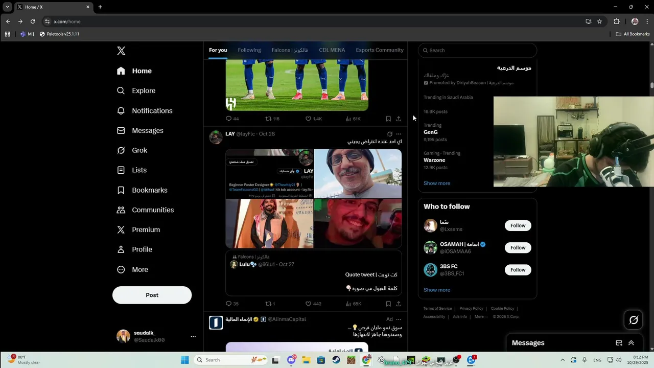Screen dimensions: 654x368
Task: Bookmark the post with 61K views
Action: click(388, 119)
